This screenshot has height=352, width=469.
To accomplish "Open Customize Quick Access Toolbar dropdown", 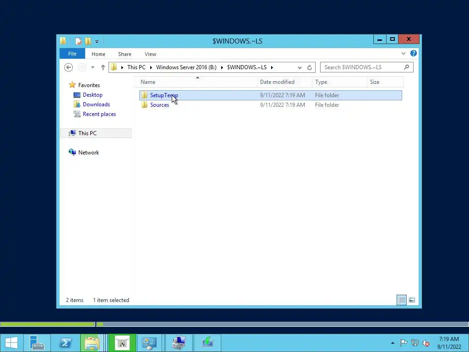I will (97, 42).
